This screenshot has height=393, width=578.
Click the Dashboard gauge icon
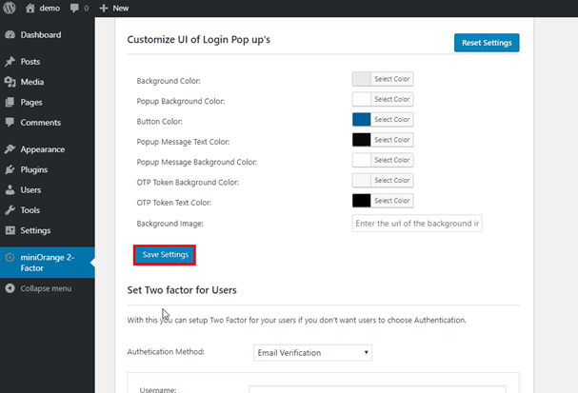point(10,34)
